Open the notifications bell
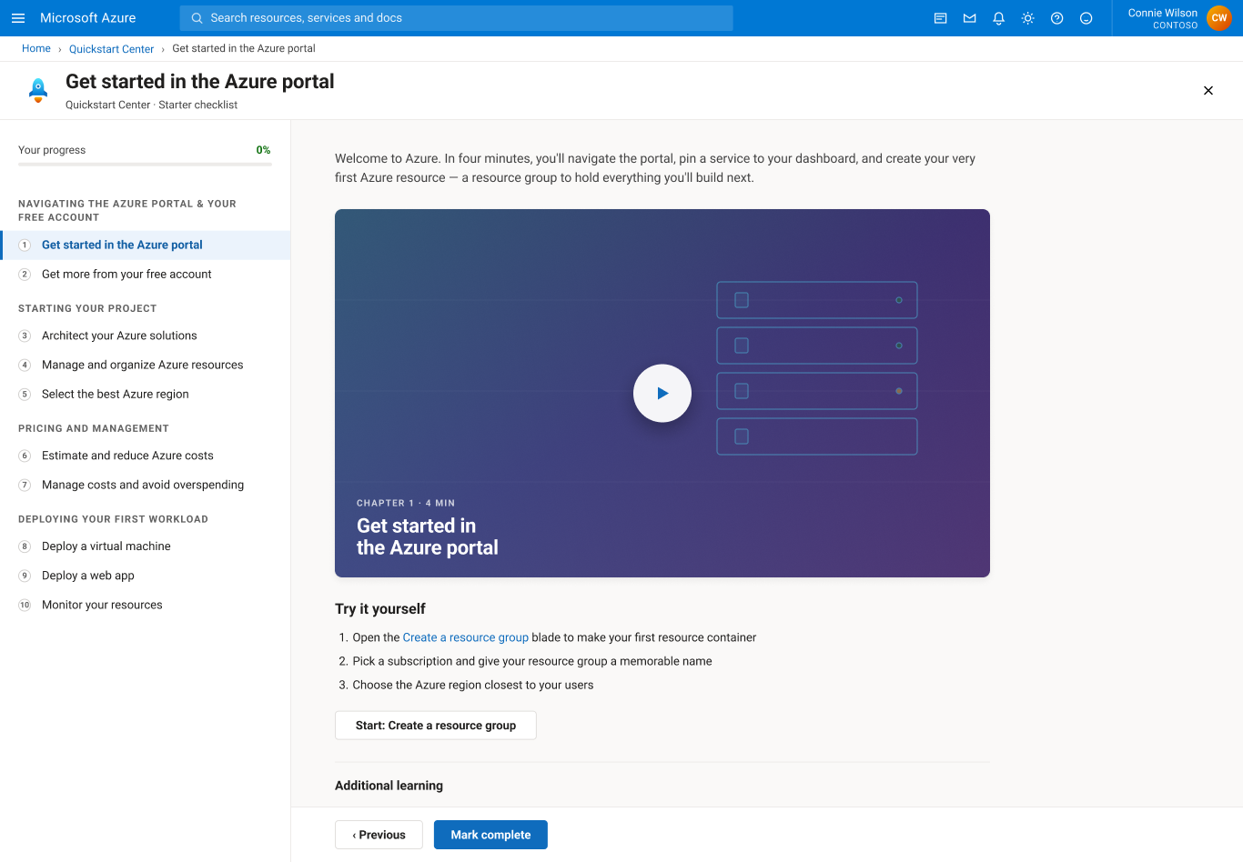The width and height of the screenshot is (1243, 862). [999, 18]
